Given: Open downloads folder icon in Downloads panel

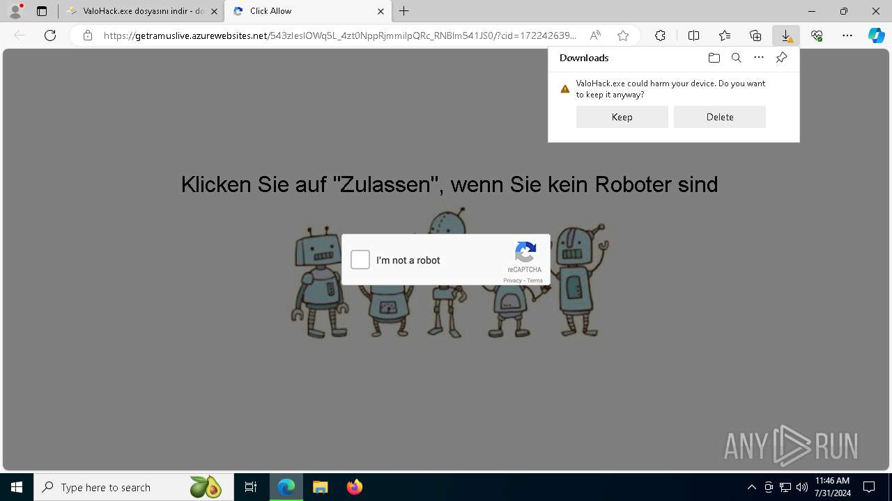Looking at the screenshot, I should (x=714, y=58).
